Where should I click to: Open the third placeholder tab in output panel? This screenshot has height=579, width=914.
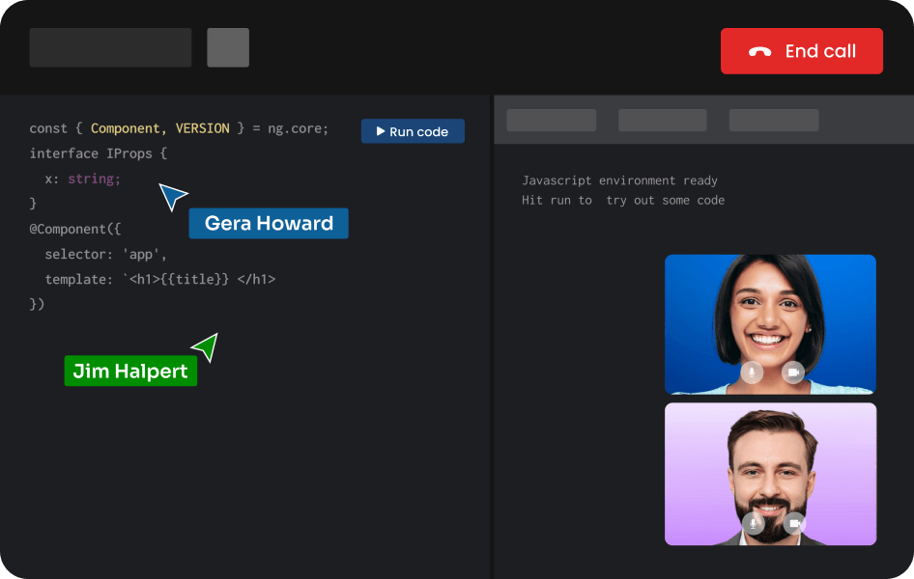coord(774,121)
